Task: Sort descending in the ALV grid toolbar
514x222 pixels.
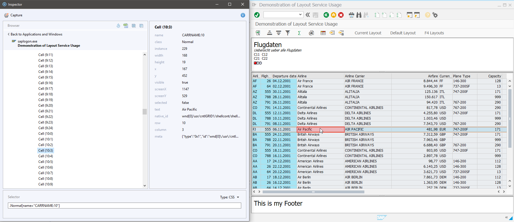Action: (x=279, y=33)
